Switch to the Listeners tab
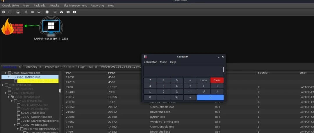 click(31, 67)
